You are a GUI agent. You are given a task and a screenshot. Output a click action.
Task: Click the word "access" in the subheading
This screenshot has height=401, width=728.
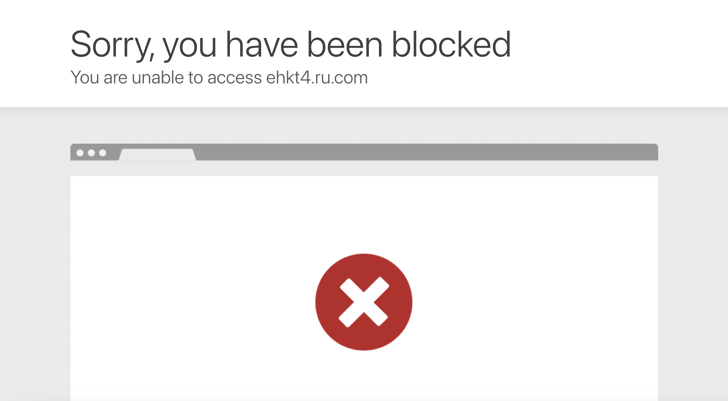(235, 79)
